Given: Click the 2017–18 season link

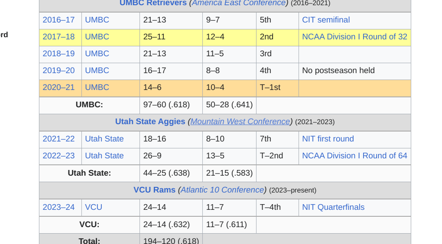Looking at the screenshot, I should tap(58, 37).
